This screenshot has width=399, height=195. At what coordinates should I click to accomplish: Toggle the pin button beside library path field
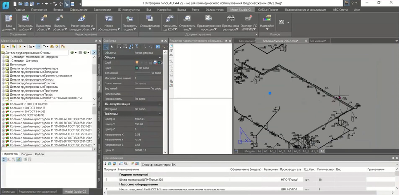(x=94, y=52)
